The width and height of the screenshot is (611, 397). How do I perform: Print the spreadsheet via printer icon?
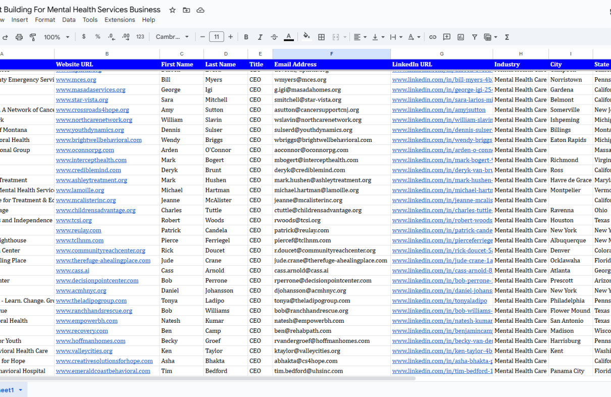pyautogui.click(x=19, y=37)
